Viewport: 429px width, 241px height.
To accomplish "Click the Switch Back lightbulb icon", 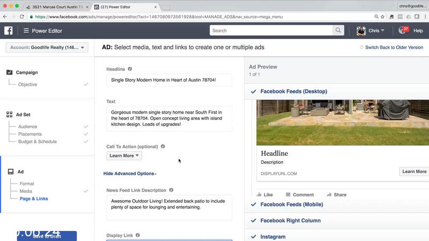I will [361, 47].
